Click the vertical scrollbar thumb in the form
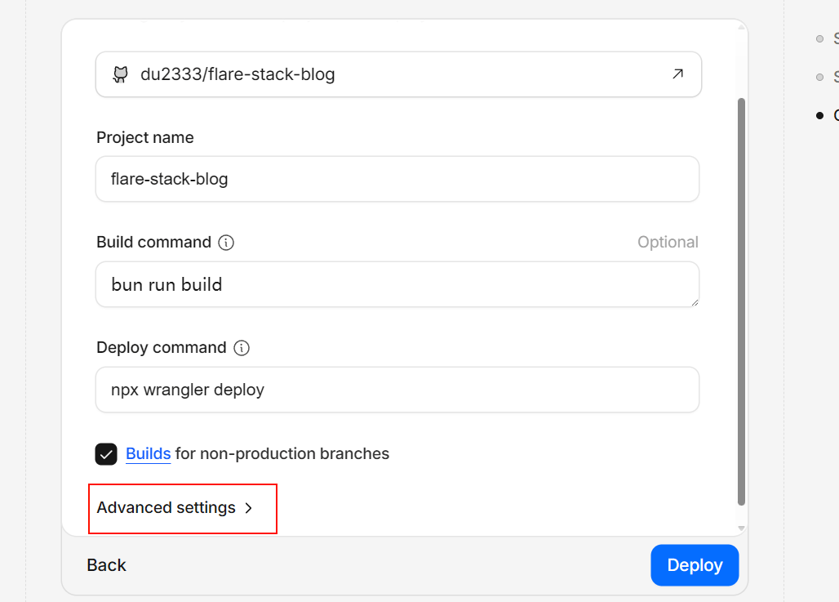 coord(741,302)
